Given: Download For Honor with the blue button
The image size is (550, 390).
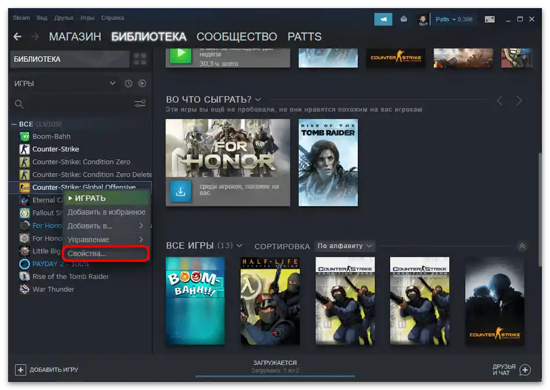Looking at the screenshot, I should pos(181,192).
